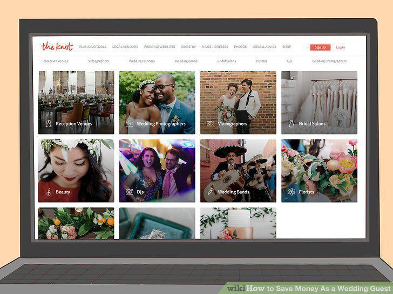Open the Registry menu

[x=188, y=47]
